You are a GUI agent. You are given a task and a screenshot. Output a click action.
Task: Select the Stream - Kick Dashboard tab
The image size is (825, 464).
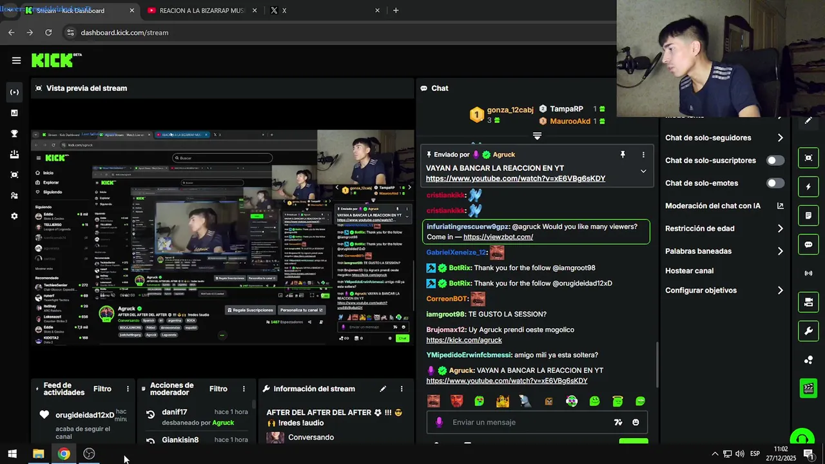click(79, 10)
